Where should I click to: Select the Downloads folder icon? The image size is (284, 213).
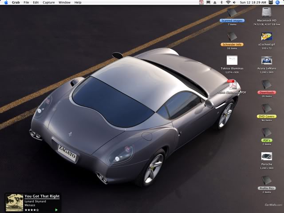click(x=267, y=84)
